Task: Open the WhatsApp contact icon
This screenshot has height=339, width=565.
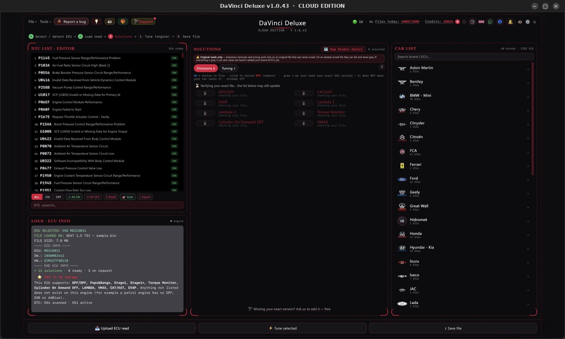Action: (x=490, y=22)
